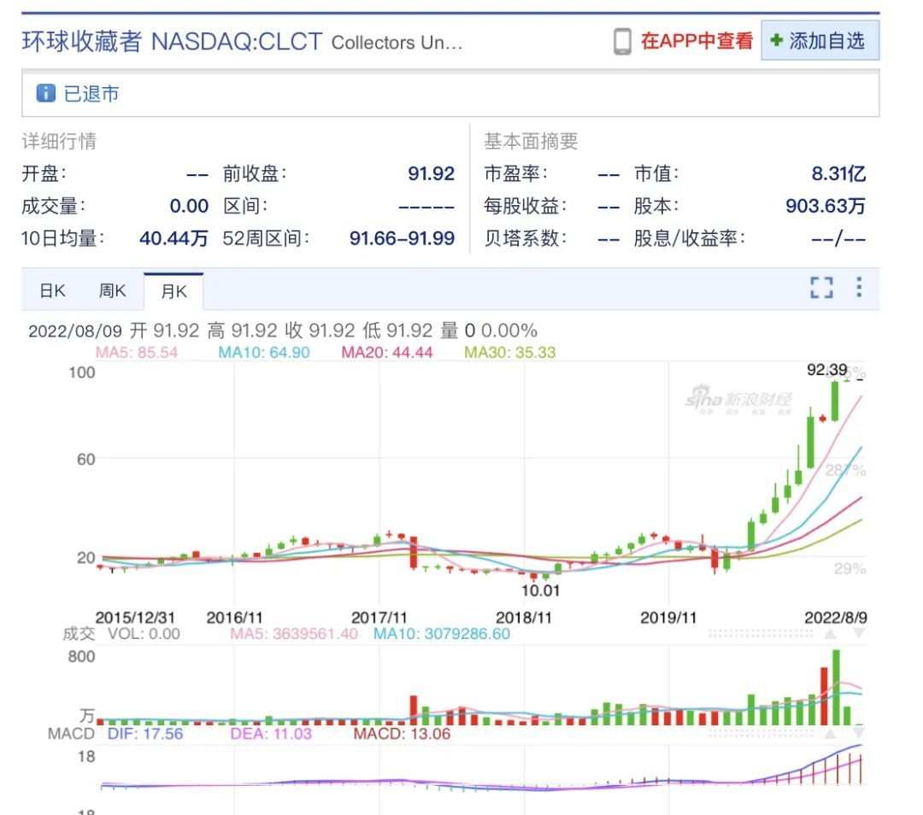The width and height of the screenshot is (923, 815).
Task: Click the MA10: 64.90 indicator label
Action: (x=264, y=353)
